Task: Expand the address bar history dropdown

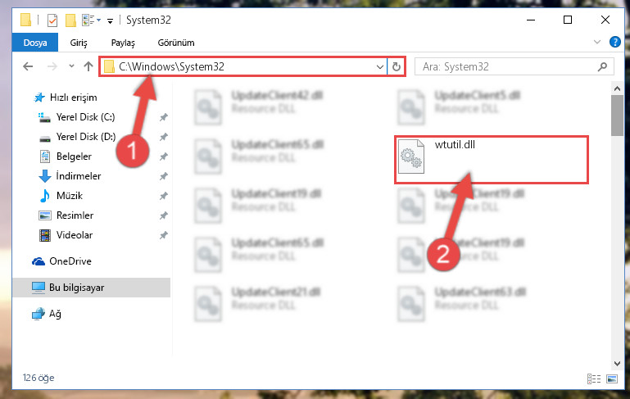Action: pos(379,66)
